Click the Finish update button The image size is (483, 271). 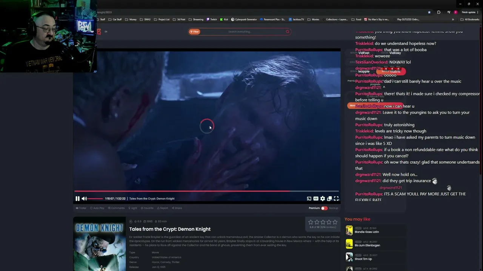[x=470, y=12]
